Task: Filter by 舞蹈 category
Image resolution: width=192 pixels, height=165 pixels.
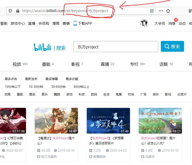Action: (57, 94)
